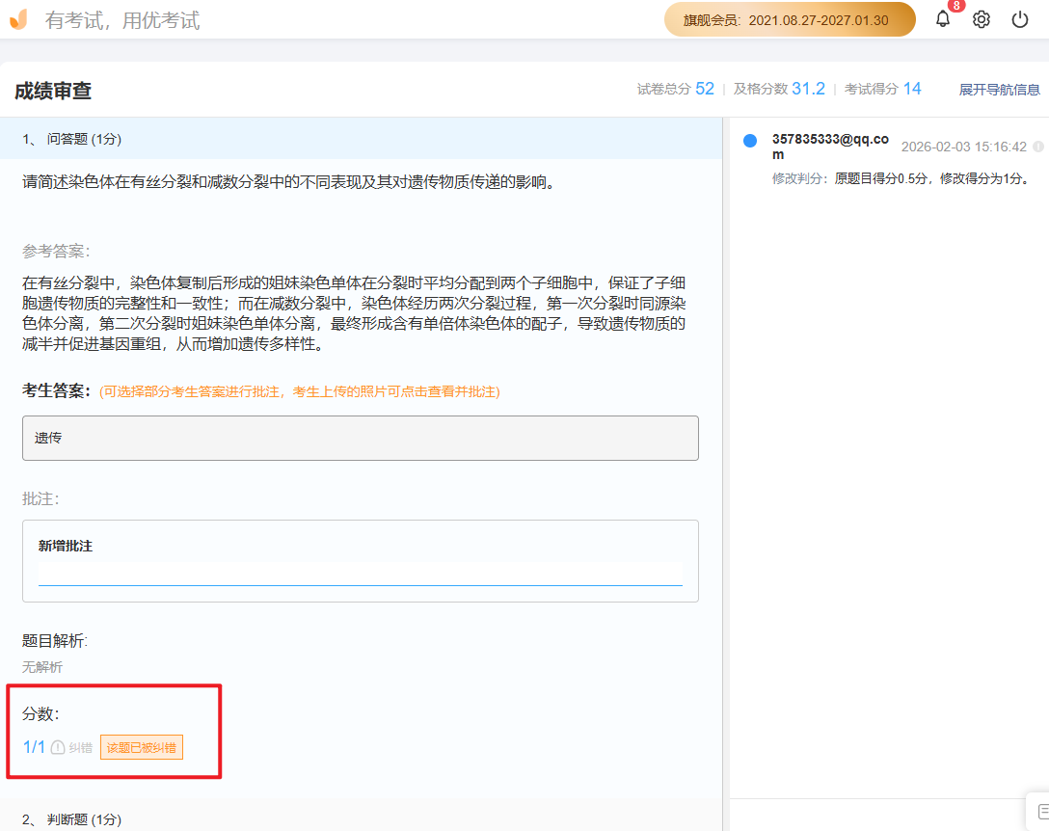Open settings via the gear icon
The height and width of the screenshot is (831, 1049).
(982, 19)
